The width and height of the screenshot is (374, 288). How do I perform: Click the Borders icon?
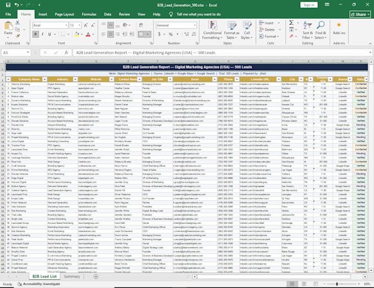tap(63, 34)
